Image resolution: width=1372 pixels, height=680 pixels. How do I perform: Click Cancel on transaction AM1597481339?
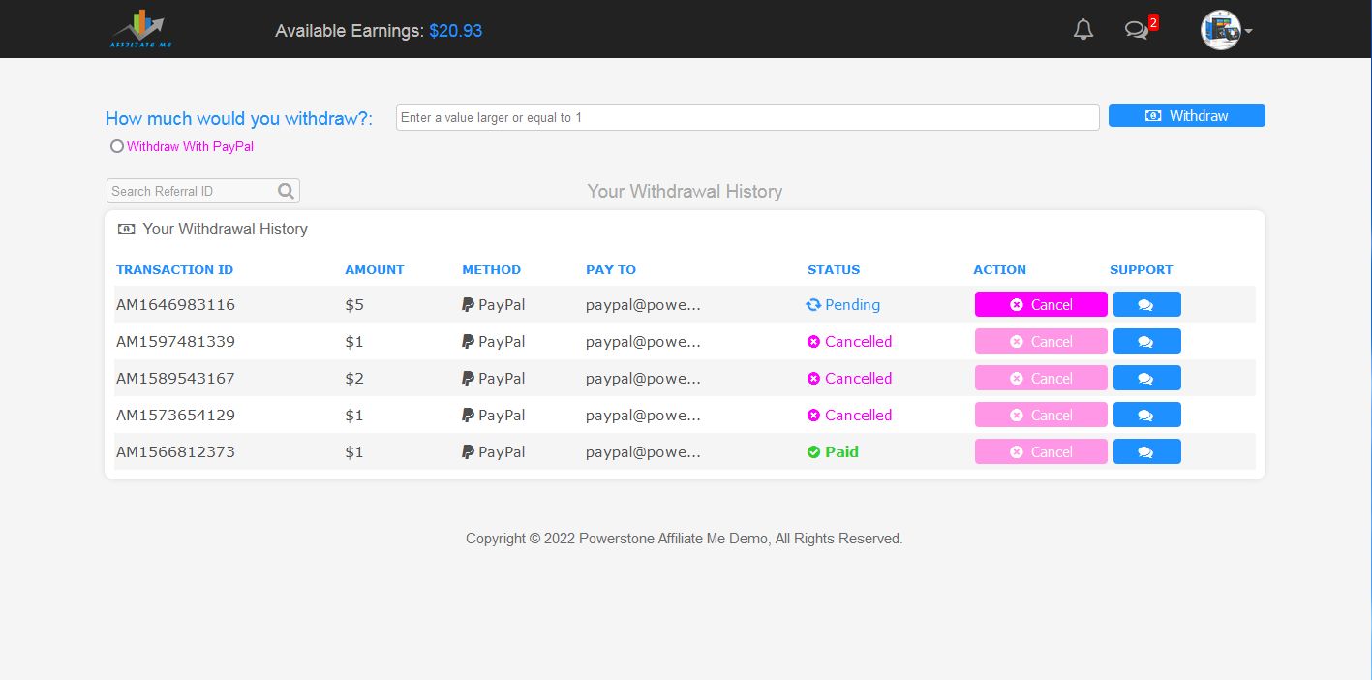pyautogui.click(x=1041, y=341)
